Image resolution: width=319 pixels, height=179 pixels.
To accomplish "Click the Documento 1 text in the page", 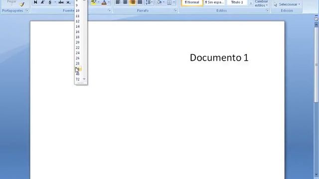I will [x=219, y=58].
